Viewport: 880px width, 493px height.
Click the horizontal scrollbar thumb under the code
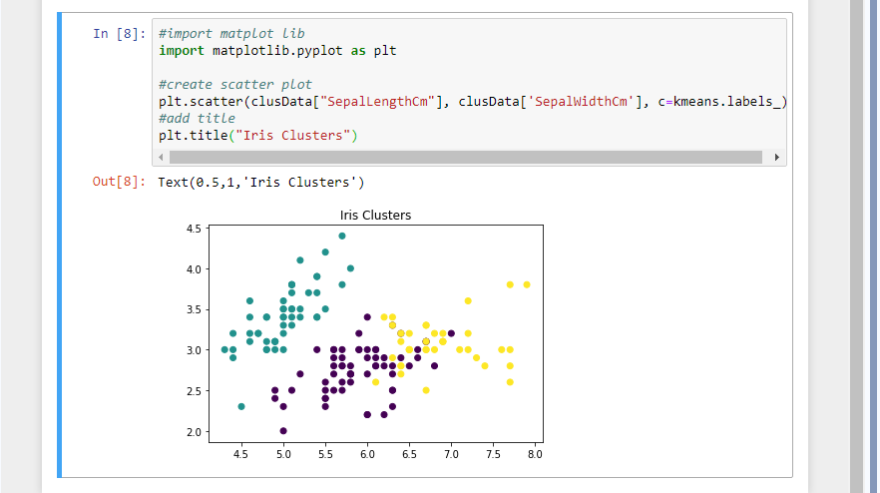pyautogui.click(x=465, y=158)
